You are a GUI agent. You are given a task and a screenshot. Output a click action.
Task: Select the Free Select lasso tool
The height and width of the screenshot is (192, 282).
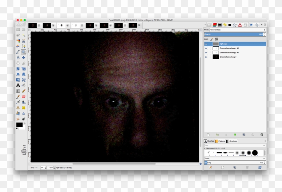click(x=18, y=35)
